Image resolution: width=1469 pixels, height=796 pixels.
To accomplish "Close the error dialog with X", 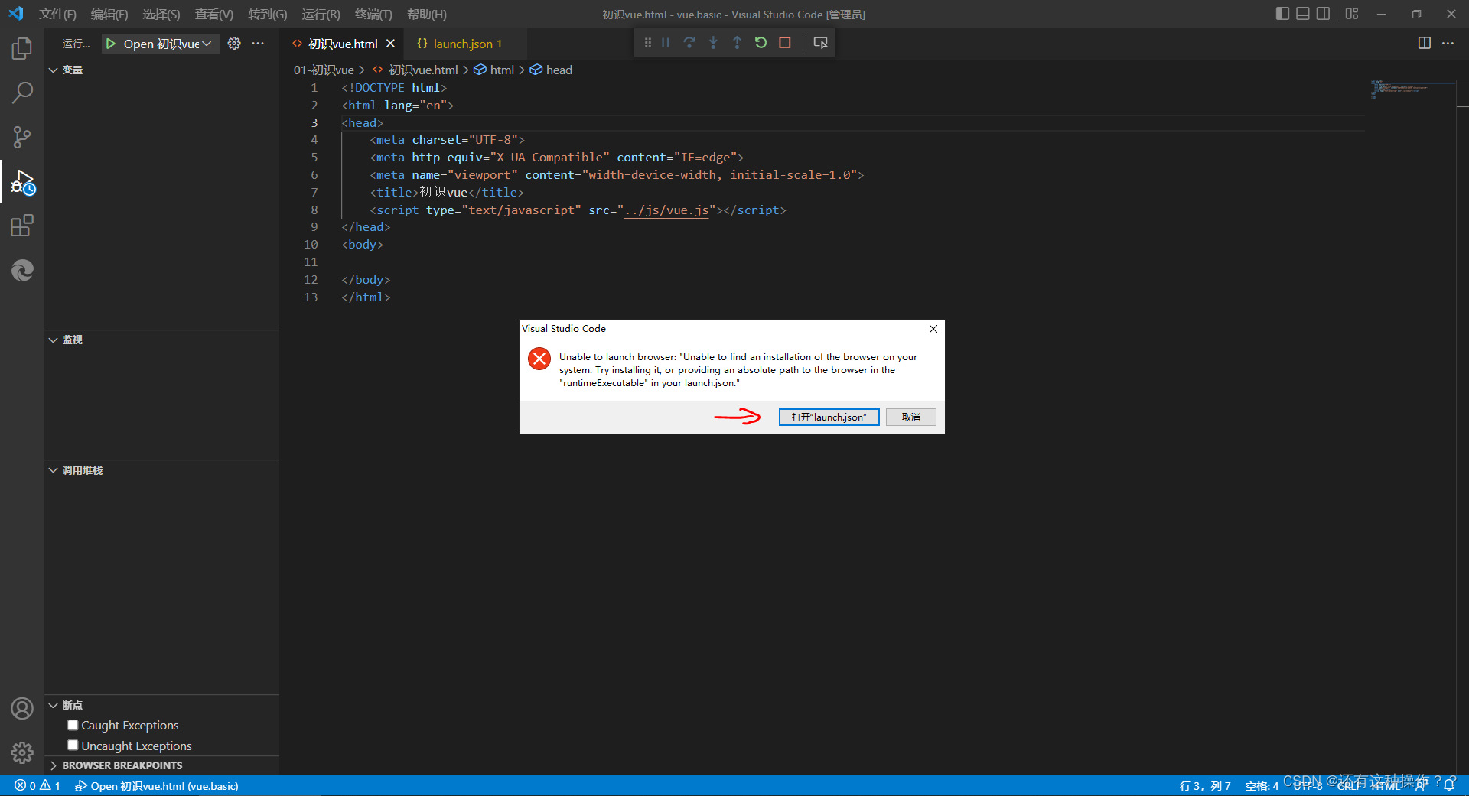I will pyautogui.click(x=933, y=329).
